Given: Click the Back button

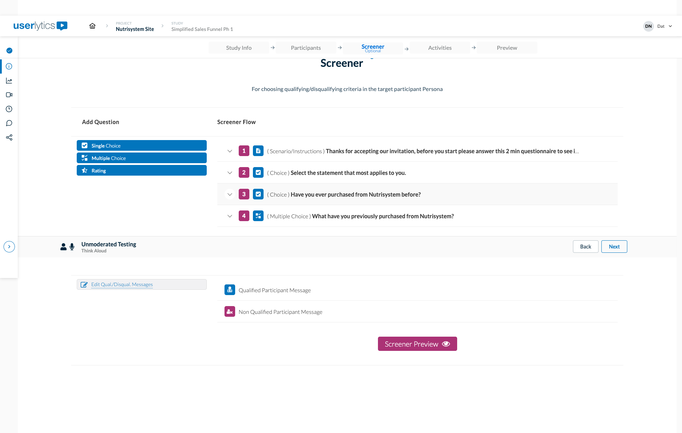Looking at the screenshot, I should [x=586, y=247].
